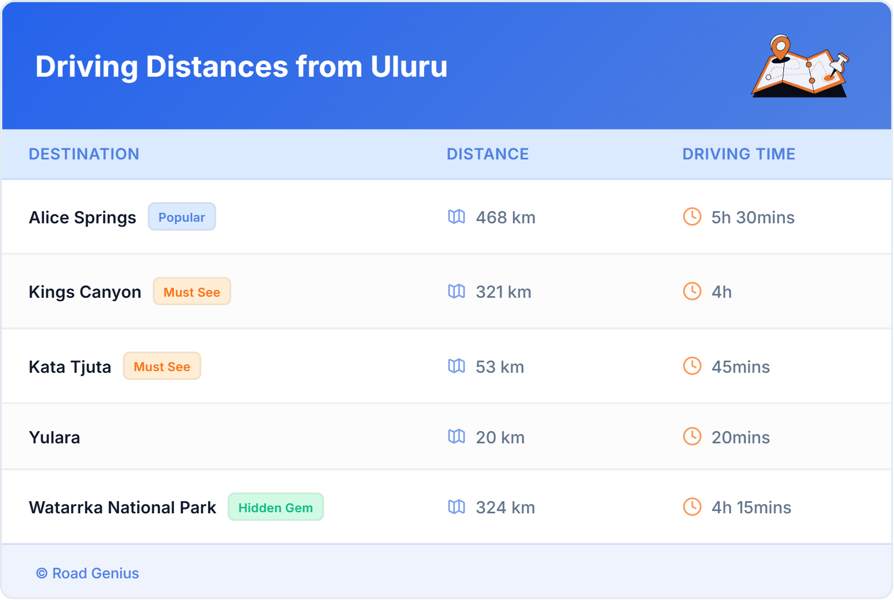Click the Hidden Gem badge on Watarrka National Park
894x600 pixels.
[x=276, y=507]
